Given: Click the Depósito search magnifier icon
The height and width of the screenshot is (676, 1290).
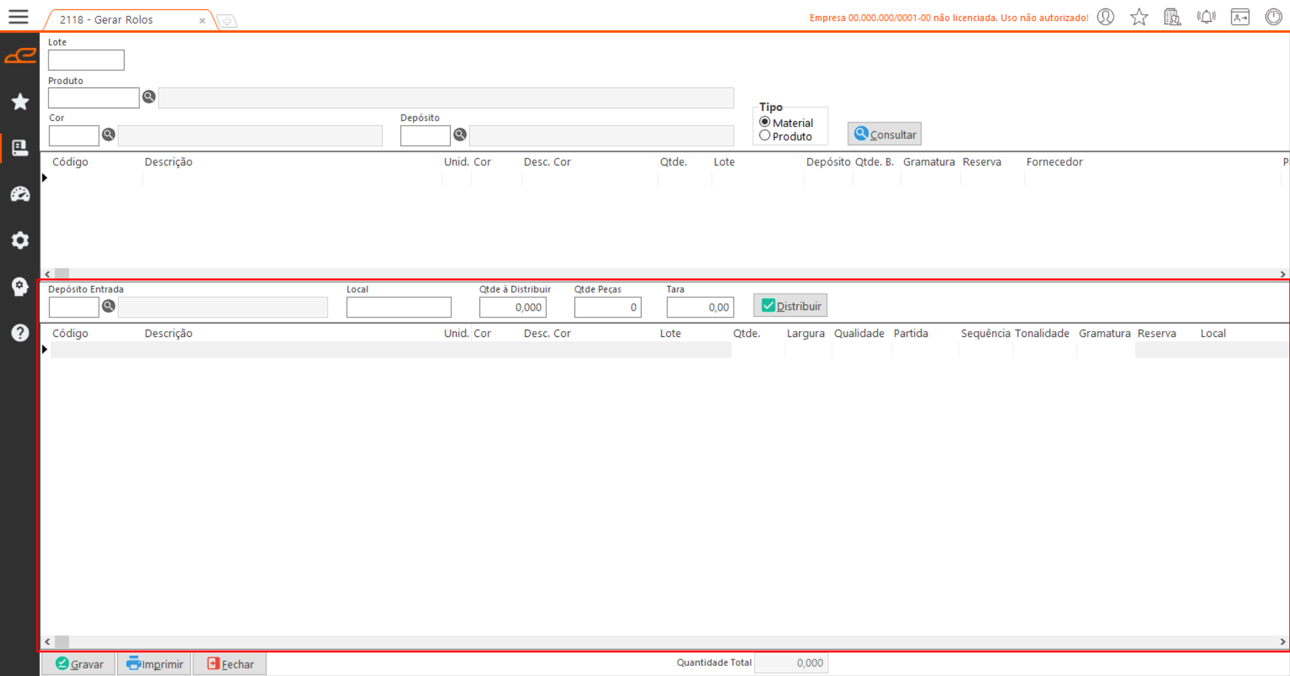Looking at the screenshot, I should pos(460,135).
